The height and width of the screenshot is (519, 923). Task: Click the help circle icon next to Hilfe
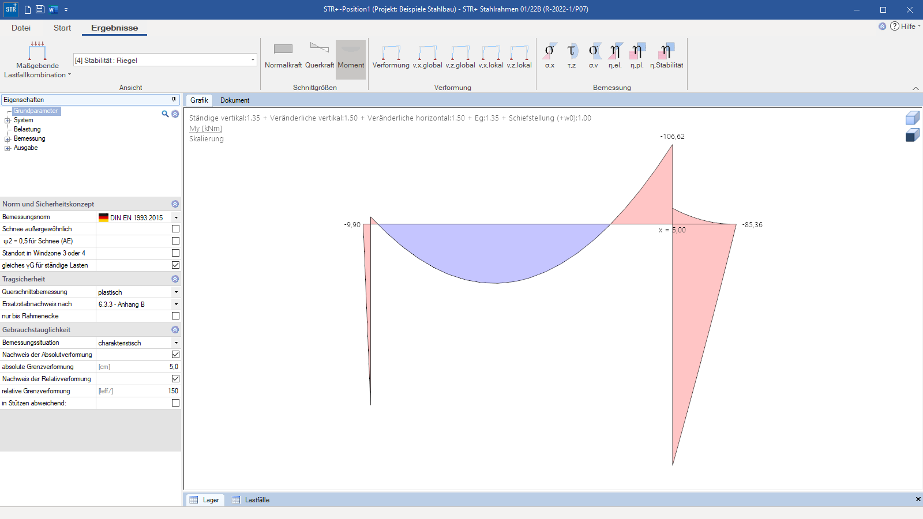(895, 26)
